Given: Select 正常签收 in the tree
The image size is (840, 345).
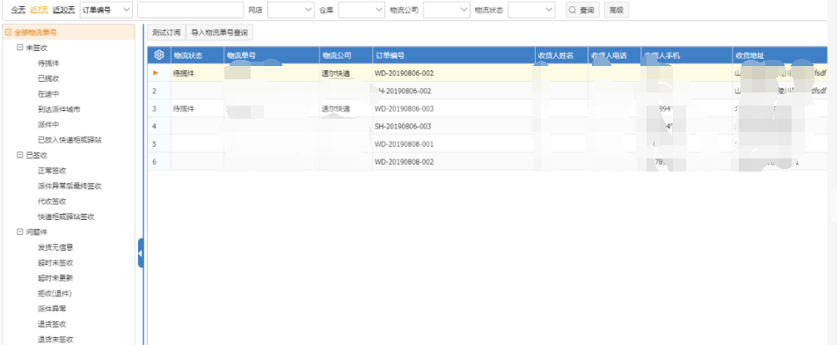Looking at the screenshot, I should [x=52, y=171].
